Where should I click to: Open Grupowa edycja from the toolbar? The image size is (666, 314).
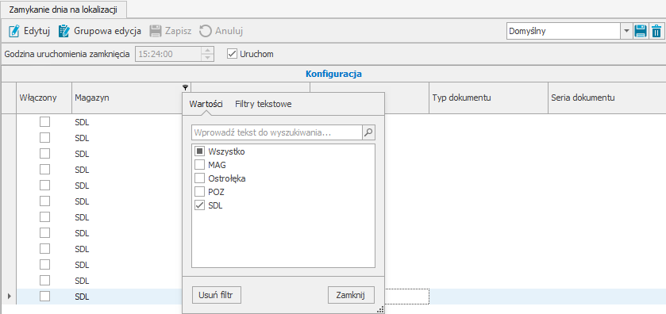(99, 31)
